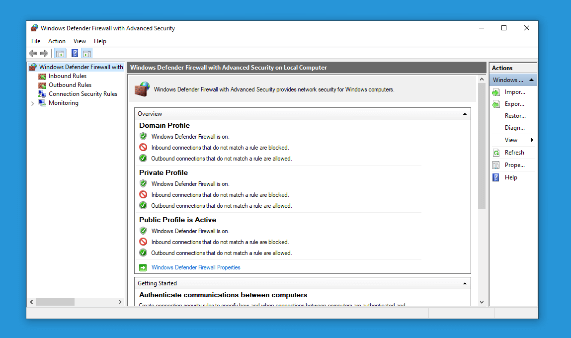Click Domain Profile firewall-on shield icon
Viewport: 571px width, 338px height.
pyautogui.click(x=143, y=136)
